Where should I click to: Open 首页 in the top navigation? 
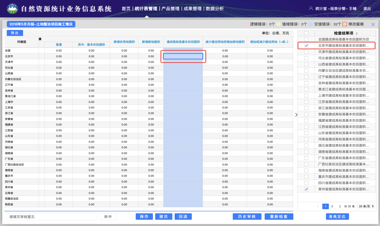126,9
